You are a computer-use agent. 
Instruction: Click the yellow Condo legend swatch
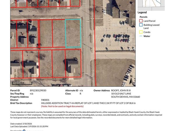tap(141, 32)
